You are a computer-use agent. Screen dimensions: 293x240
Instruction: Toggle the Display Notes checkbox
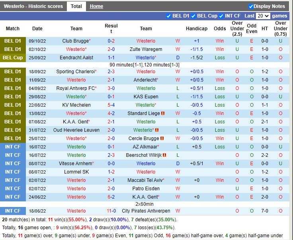point(251,6)
